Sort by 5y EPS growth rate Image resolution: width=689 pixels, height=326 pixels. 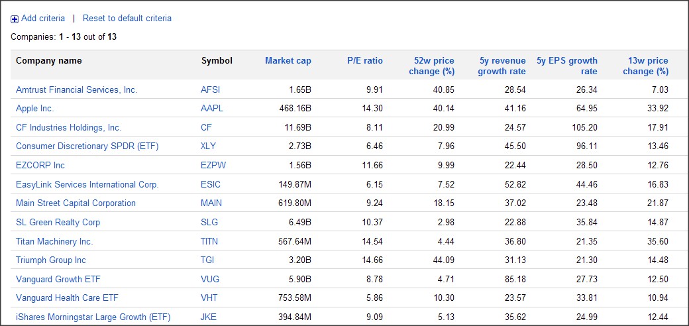[x=566, y=66]
